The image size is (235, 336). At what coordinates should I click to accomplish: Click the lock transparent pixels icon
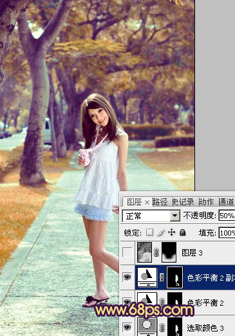(149, 232)
